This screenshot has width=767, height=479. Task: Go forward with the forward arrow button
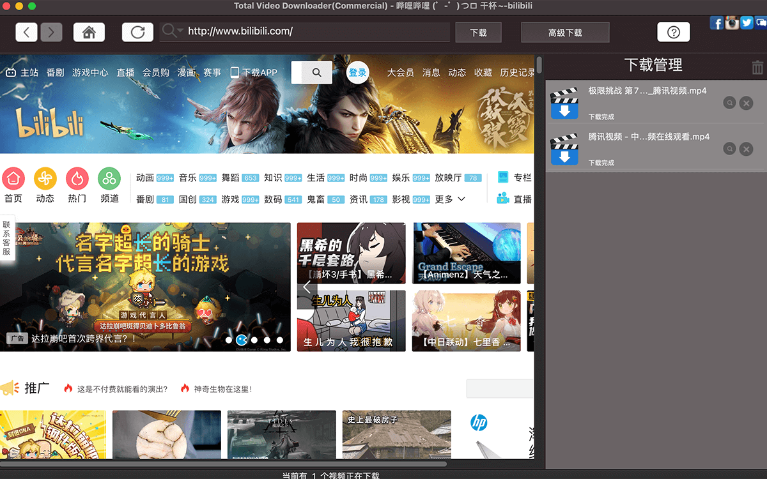(x=52, y=32)
